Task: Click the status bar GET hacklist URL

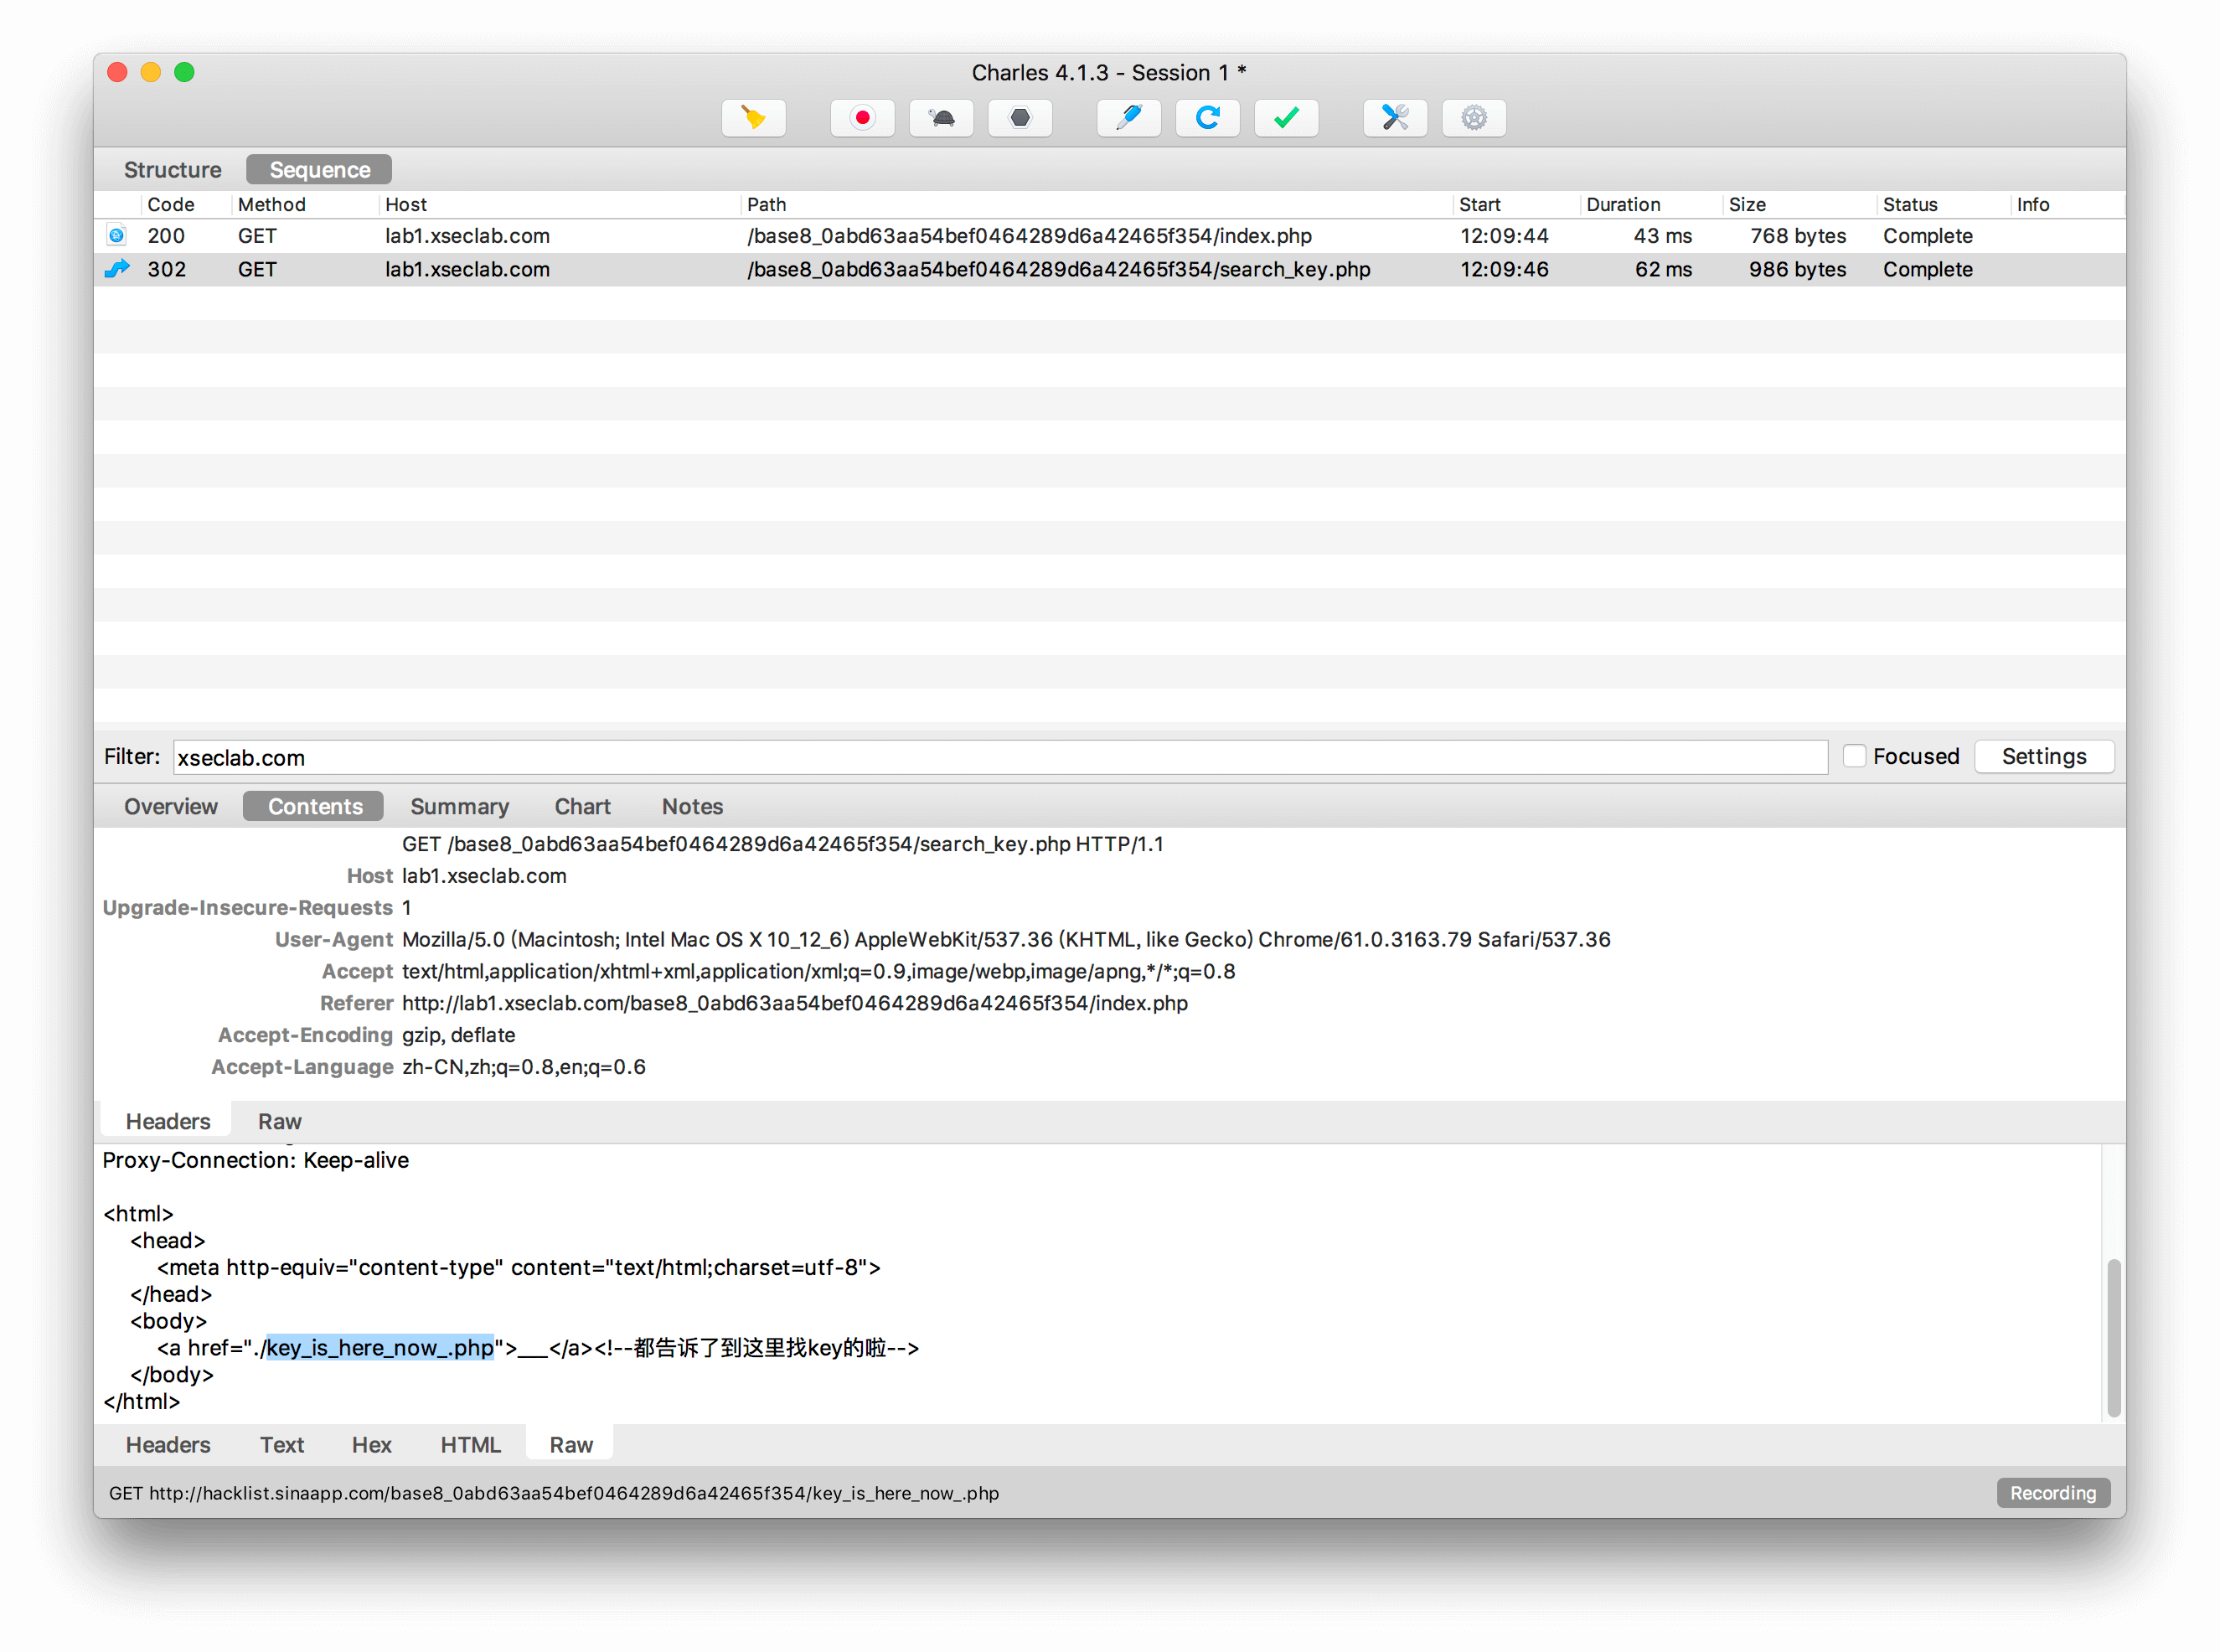Action: tap(554, 1494)
